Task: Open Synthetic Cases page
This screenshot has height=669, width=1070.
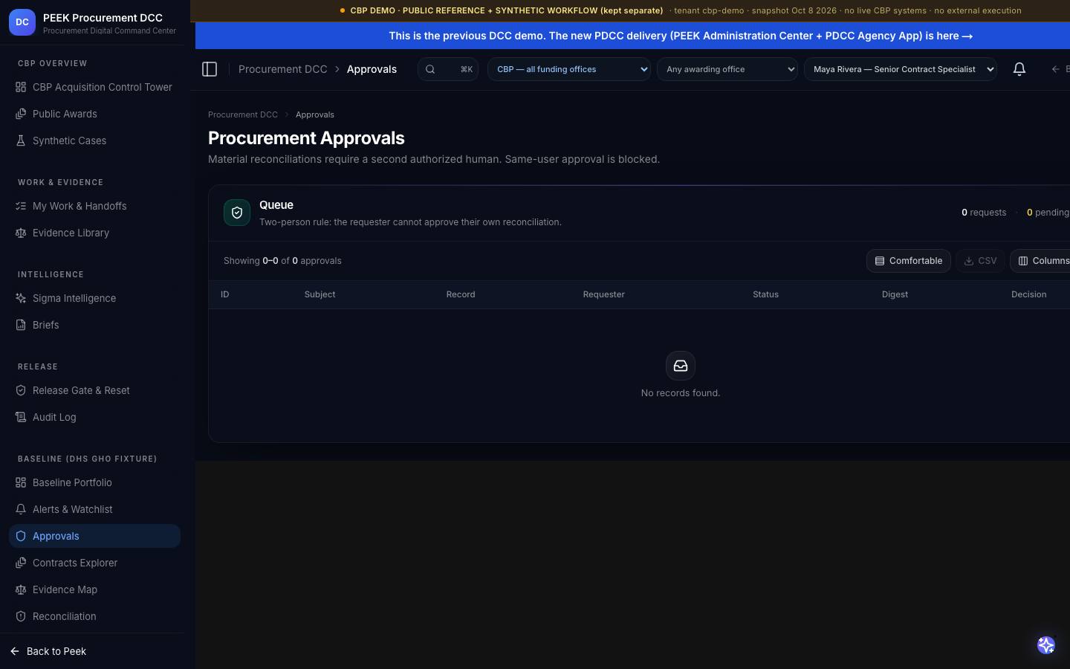Action: click(94, 140)
